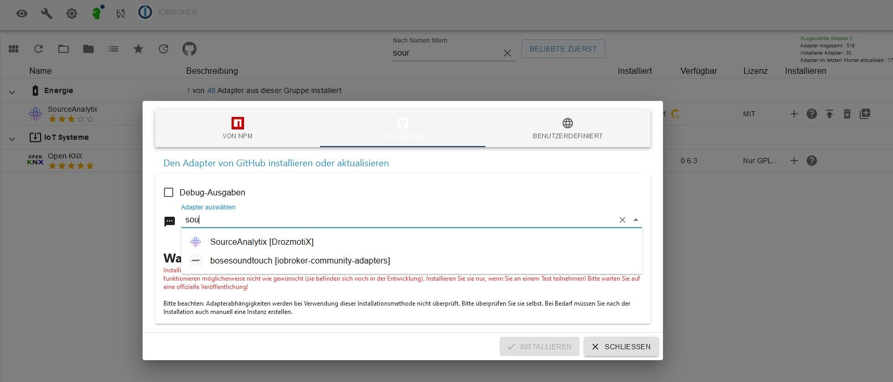
Task: Switch to the VON NPM tab
Action: point(237,128)
